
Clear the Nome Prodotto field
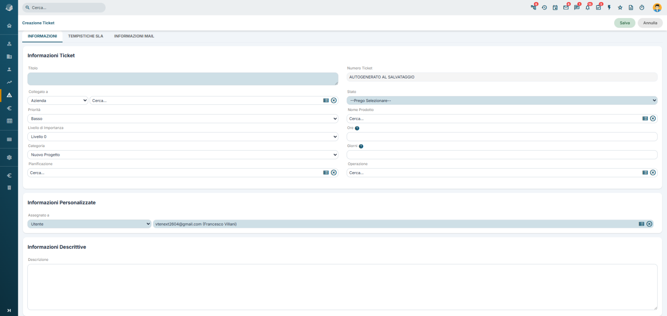point(653,119)
